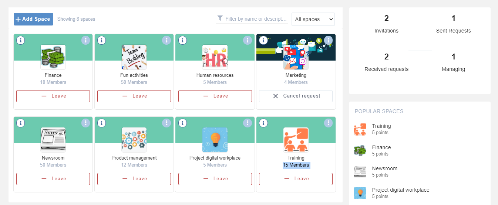Open three-dot menu on Marketing card
The width and height of the screenshot is (498, 205).
[x=328, y=40]
